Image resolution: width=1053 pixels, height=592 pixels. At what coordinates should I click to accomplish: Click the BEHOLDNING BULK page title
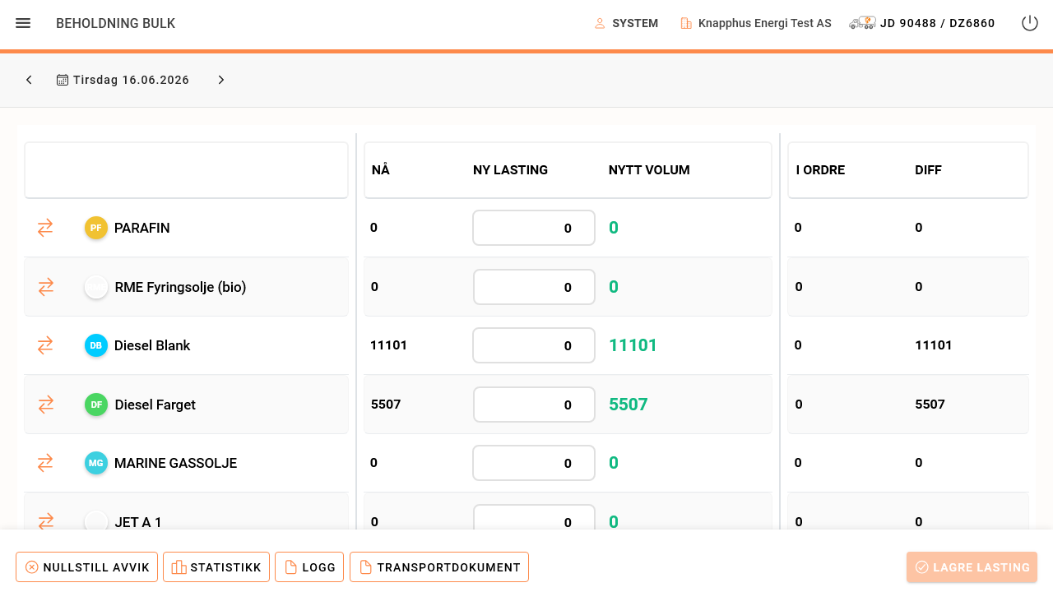click(116, 23)
